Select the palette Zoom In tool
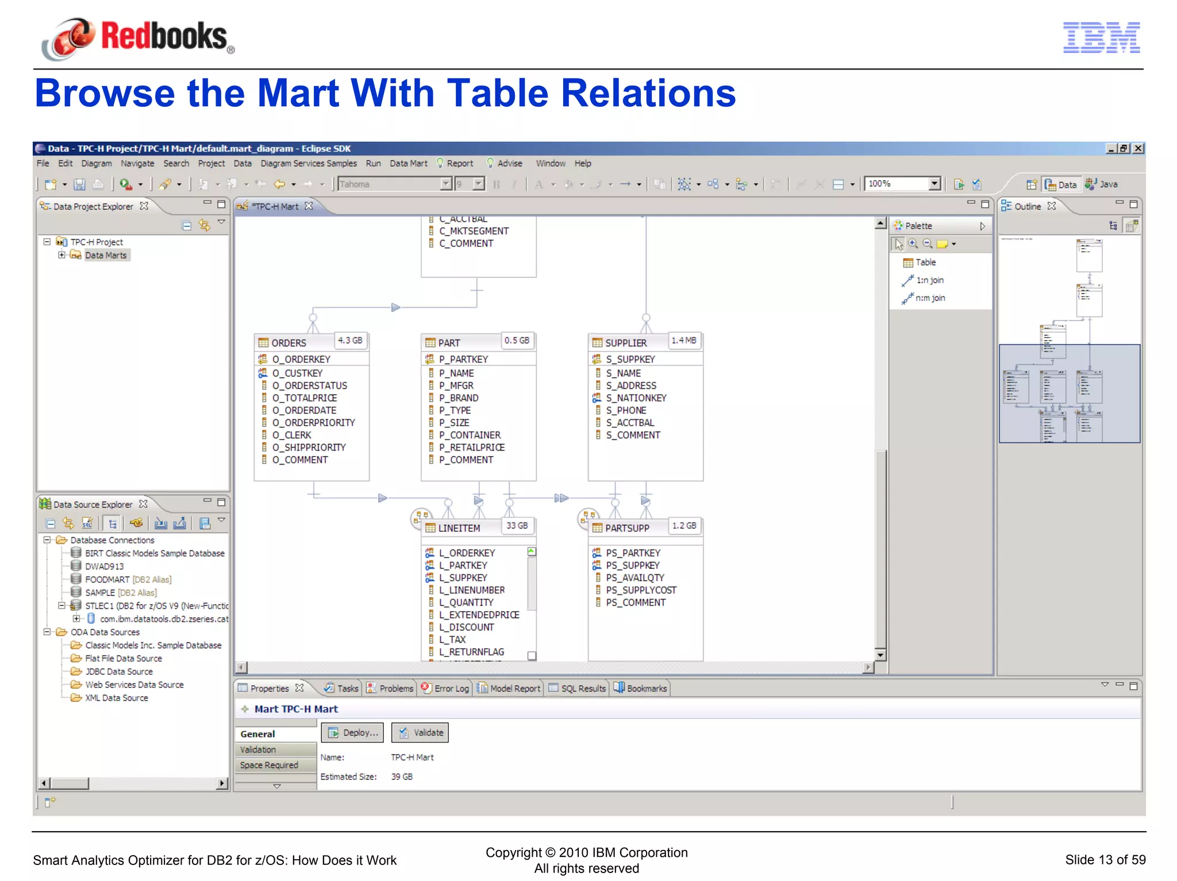The height and width of the screenshot is (881, 1177). point(913,244)
